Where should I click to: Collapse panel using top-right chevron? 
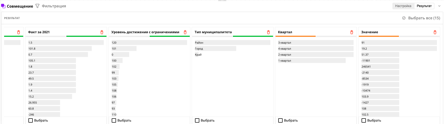(x=439, y=6)
